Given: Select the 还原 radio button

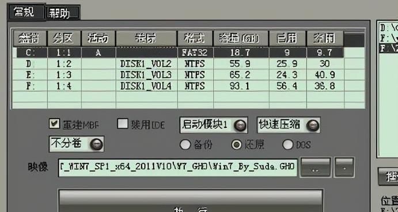Looking at the screenshot, I should [237, 145].
